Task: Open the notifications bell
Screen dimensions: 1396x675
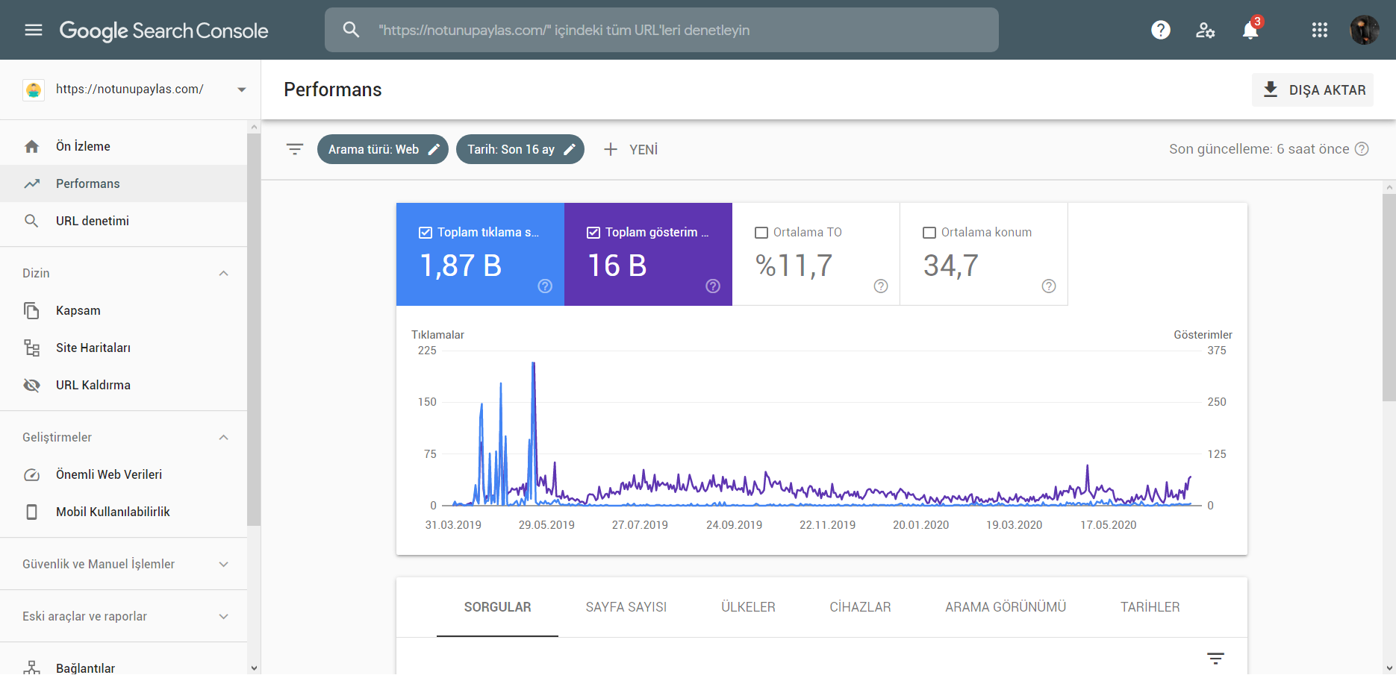Action: (x=1250, y=30)
